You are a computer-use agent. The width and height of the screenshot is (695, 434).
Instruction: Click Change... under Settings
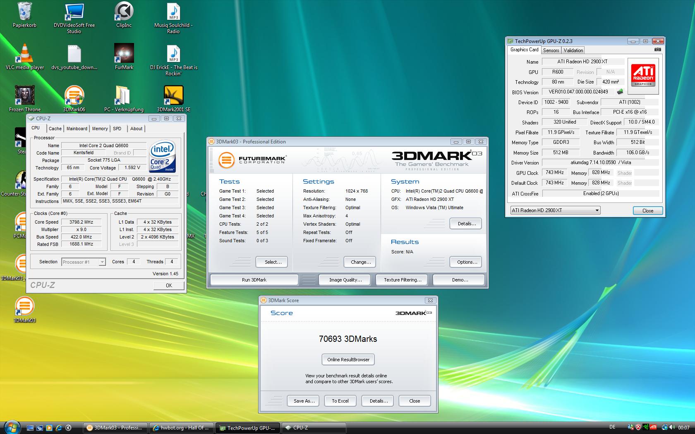tap(361, 262)
